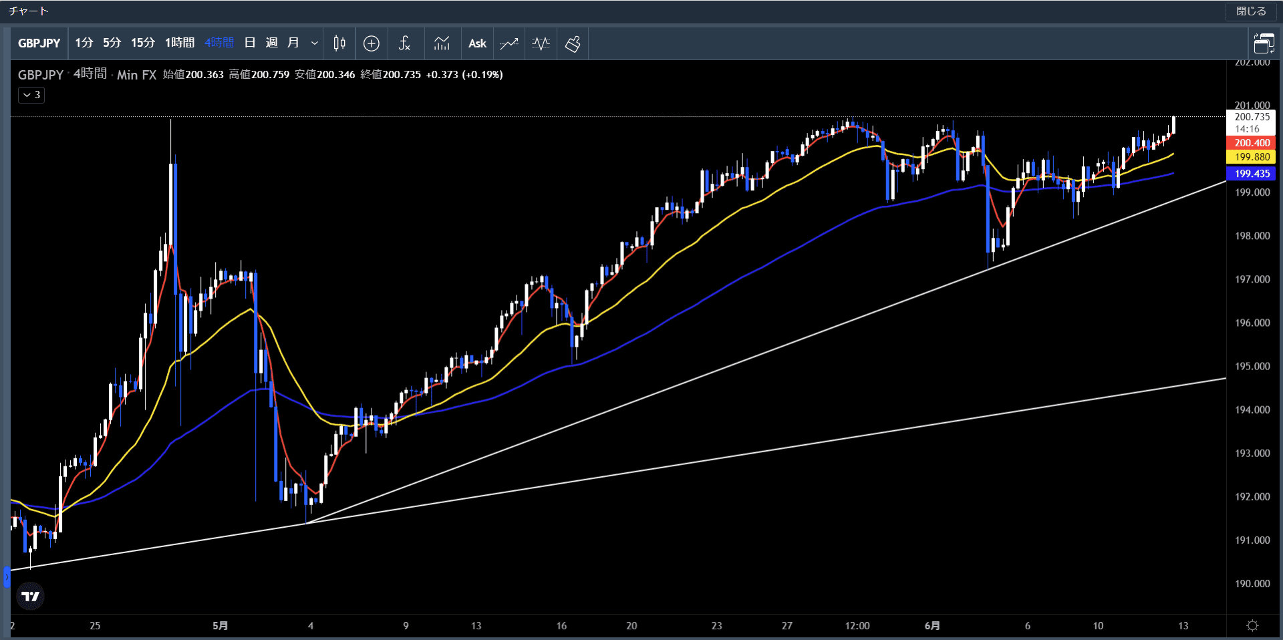Switch to the 5分 timeframe
The width and height of the screenshot is (1283, 640).
click(x=112, y=43)
